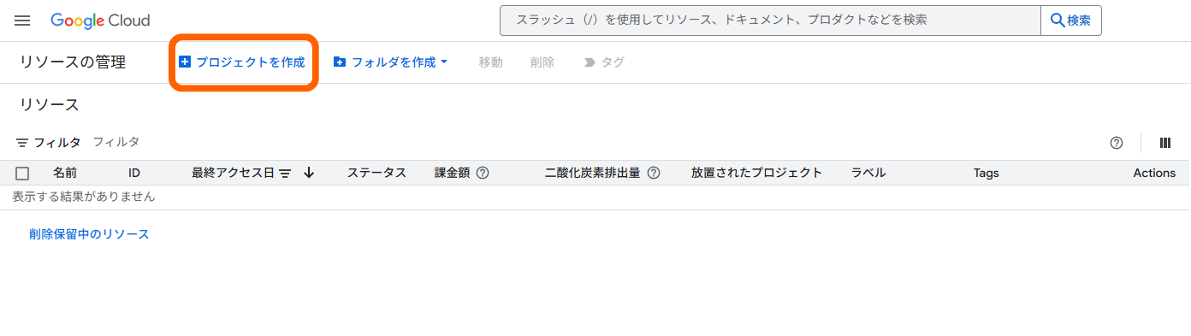Toggle the select-all checkbox in the table header
The height and width of the screenshot is (336, 1191).
tap(22, 174)
